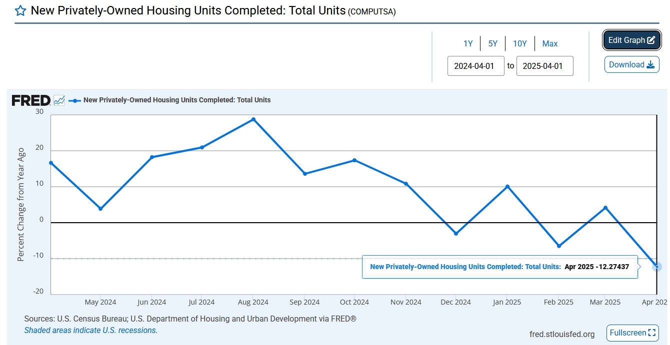Open the fred.stlouisfed.org link
Viewport: 670px width, 345px height.
[562, 334]
